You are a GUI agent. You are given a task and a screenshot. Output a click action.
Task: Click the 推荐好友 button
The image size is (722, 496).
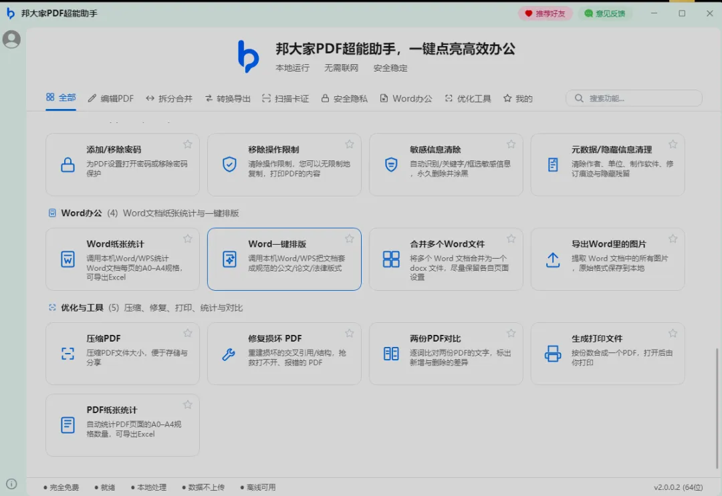pos(546,13)
